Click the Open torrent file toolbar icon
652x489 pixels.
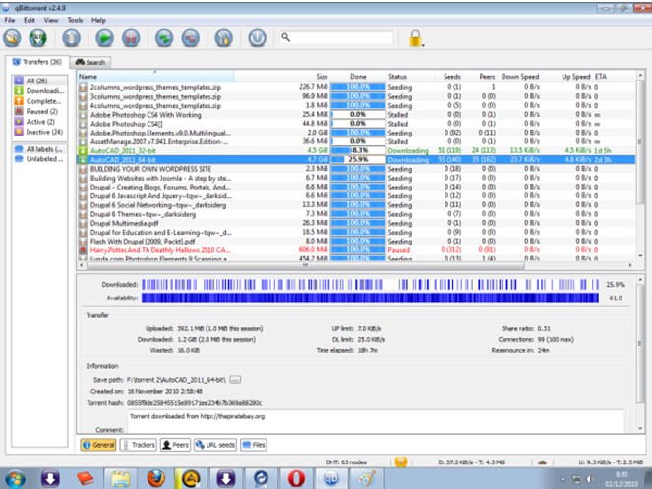[x=13, y=38]
